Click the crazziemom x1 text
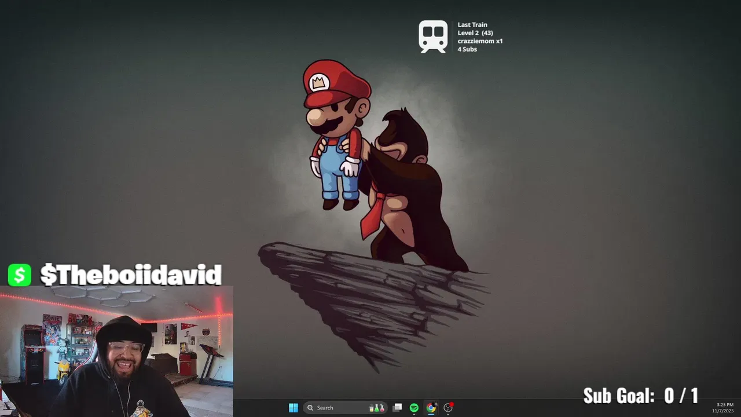The height and width of the screenshot is (417, 741). (480, 41)
